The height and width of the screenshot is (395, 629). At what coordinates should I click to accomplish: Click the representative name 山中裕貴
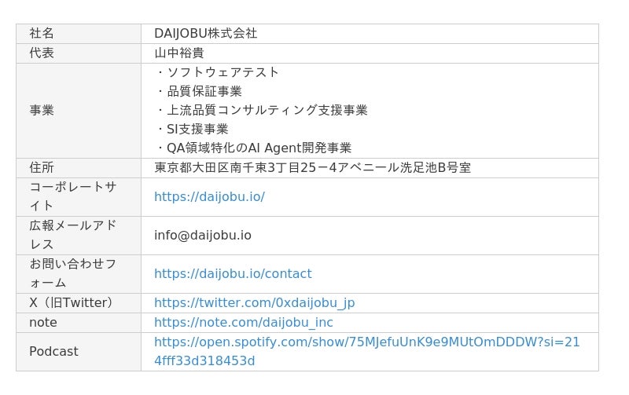click(178, 53)
